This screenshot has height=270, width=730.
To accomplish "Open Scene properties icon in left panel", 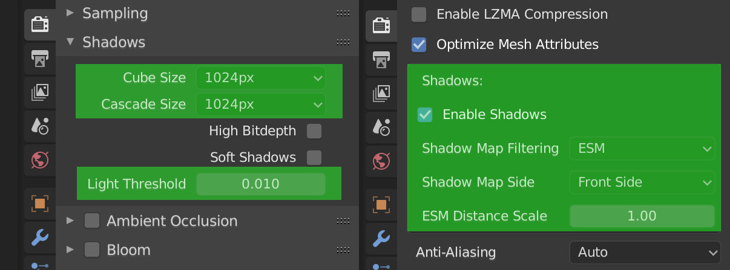I will pos(40,126).
